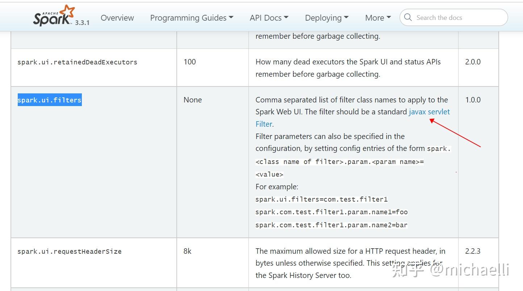Open the javax servlet Filter link
Screen dimensions: 523x291
[x=429, y=112]
